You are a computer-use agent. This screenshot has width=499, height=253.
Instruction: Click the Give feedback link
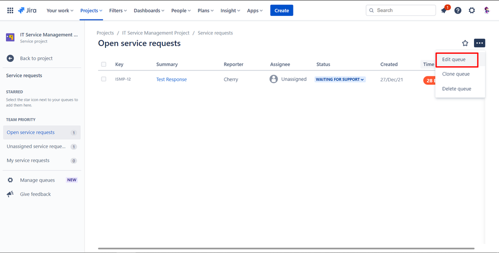tap(35, 194)
